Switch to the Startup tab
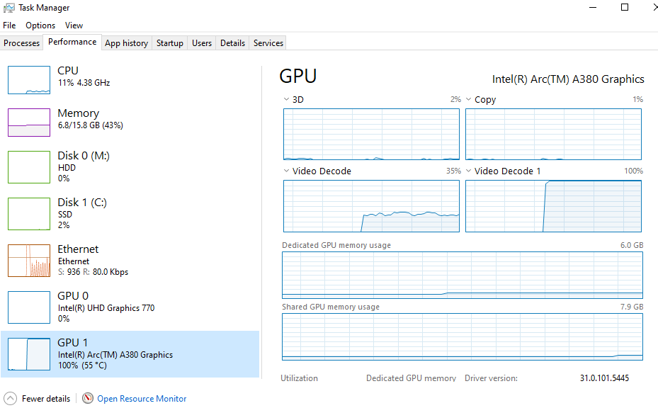Screen dimensions: 658x408 (170, 43)
